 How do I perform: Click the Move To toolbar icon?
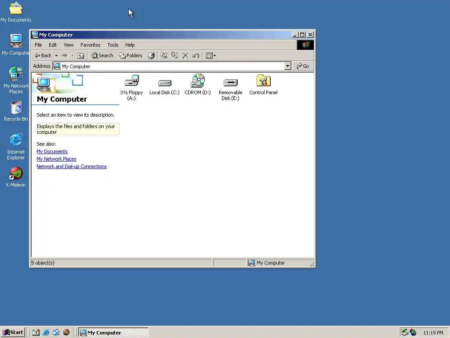pyautogui.click(x=164, y=55)
